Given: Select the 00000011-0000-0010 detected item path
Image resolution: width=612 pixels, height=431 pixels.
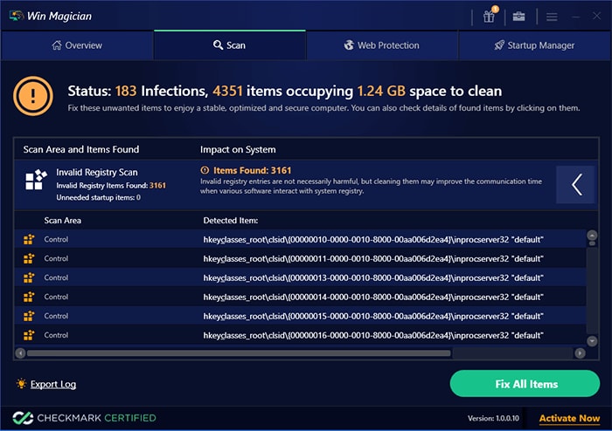Looking at the screenshot, I should pos(373,258).
